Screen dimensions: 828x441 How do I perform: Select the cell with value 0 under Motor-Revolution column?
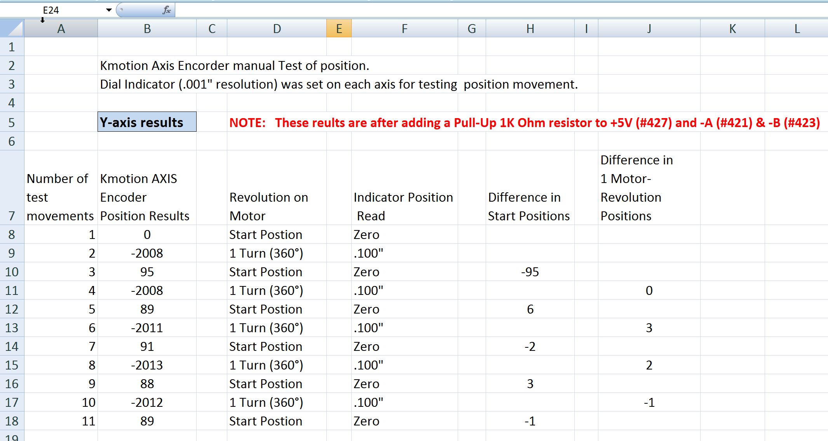click(648, 291)
